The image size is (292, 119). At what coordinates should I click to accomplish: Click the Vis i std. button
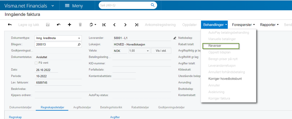coord(161,51)
